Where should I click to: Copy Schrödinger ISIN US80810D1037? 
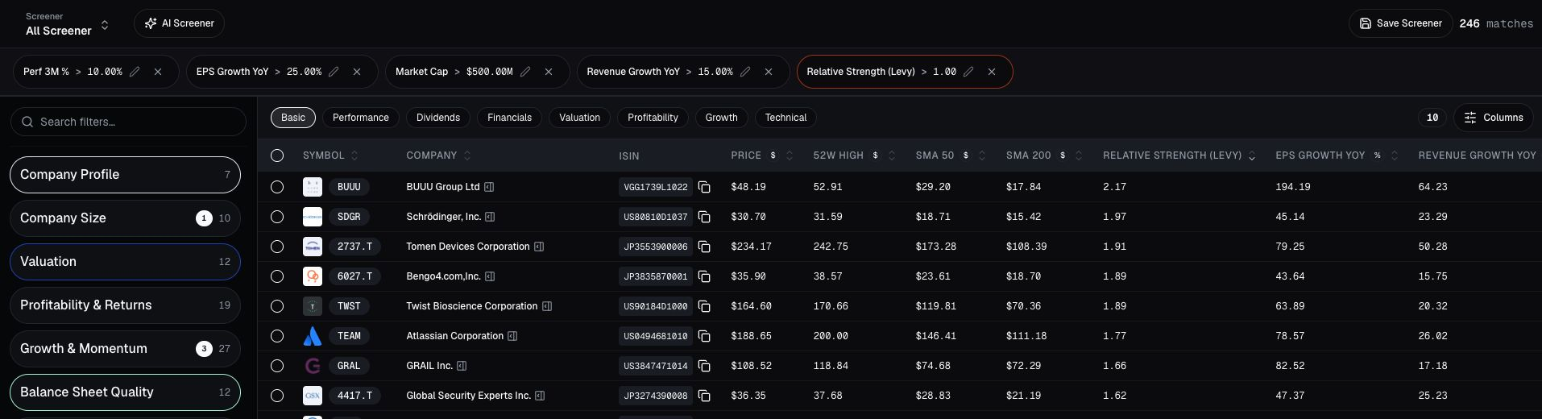coord(704,217)
